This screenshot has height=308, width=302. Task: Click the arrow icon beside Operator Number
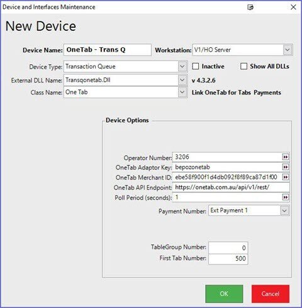coord(285,157)
